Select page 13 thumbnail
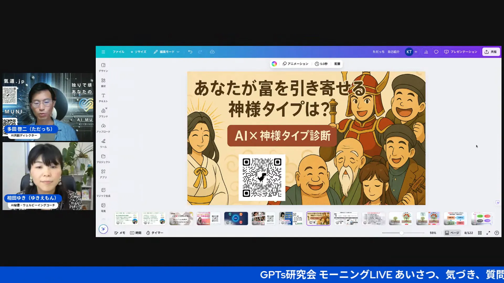The image size is (504, 283). 455,218
